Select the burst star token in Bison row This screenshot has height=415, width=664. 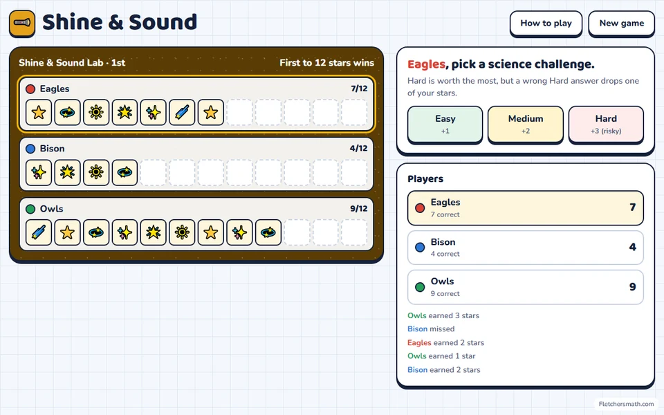[x=67, y=172]
